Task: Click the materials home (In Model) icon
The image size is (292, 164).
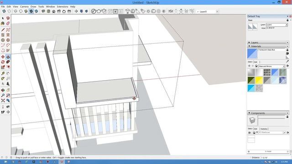Action: [256, 66]
